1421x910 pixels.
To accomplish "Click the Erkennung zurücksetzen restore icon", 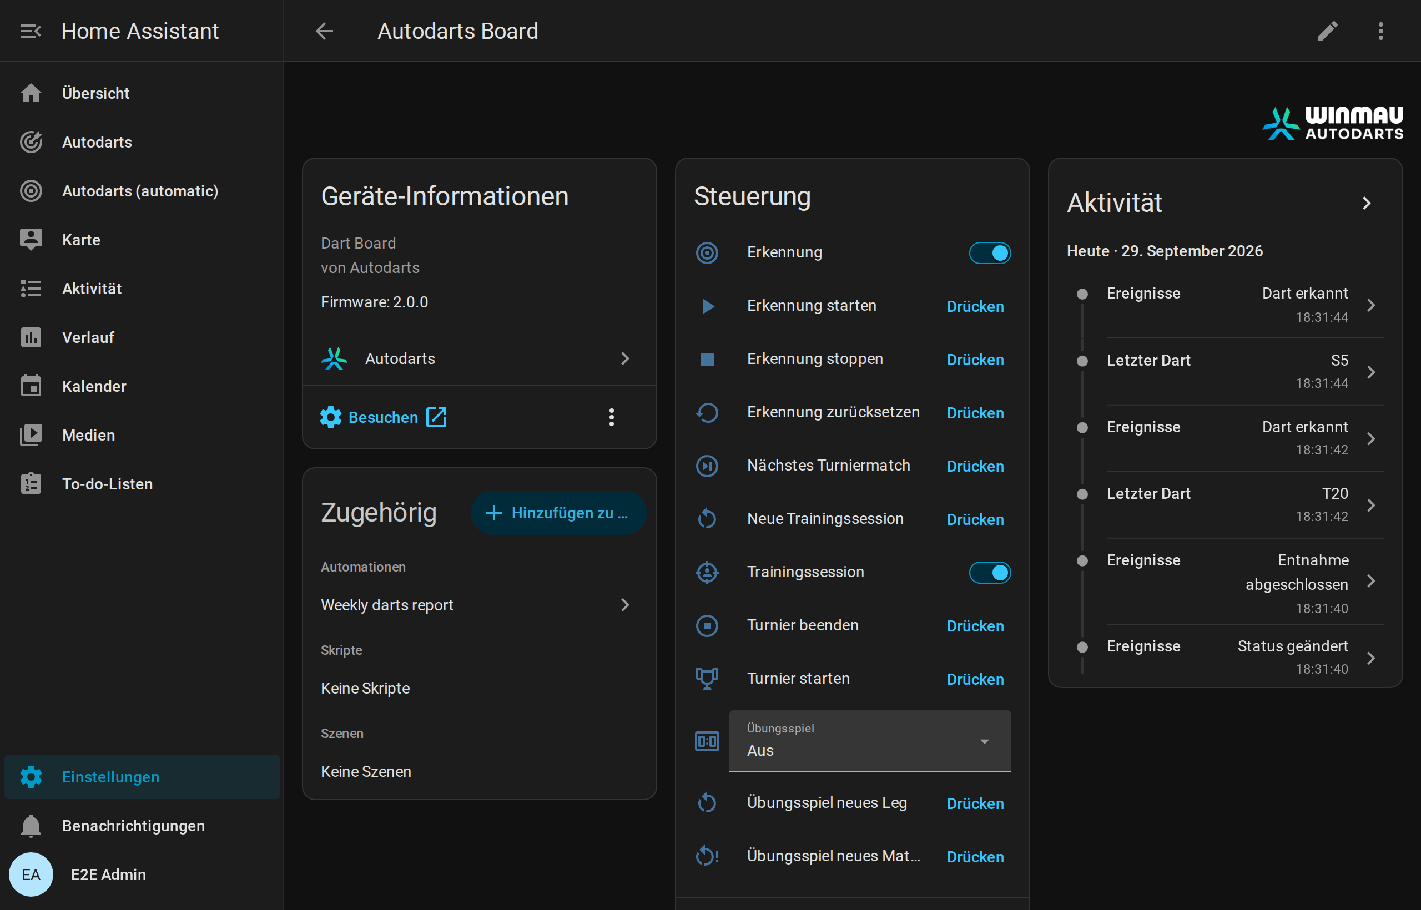I will pyautogui.click(x=707, y=412).
